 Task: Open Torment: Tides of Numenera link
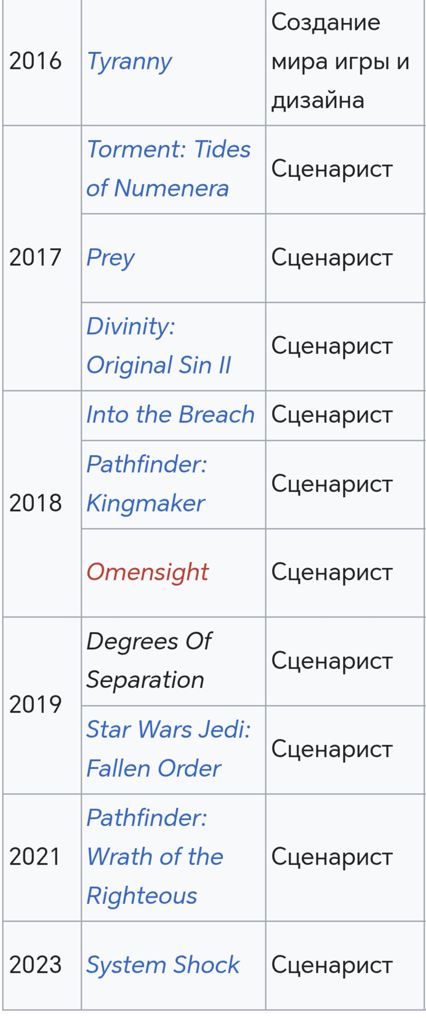[x=168, y=168]
